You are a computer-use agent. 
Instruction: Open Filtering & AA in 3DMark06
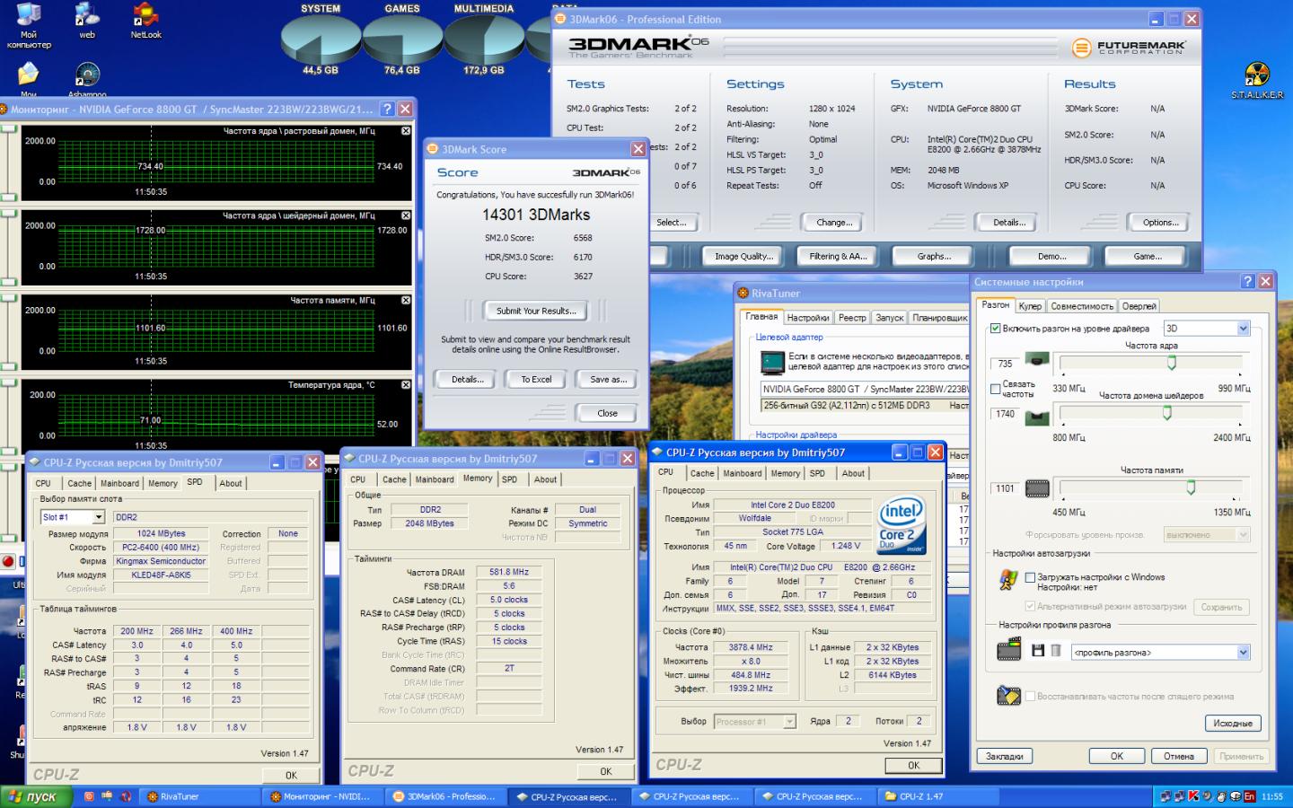coord(838,256)
